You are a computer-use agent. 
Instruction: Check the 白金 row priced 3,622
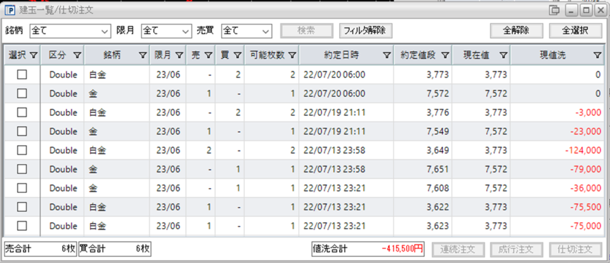point(22,206)
